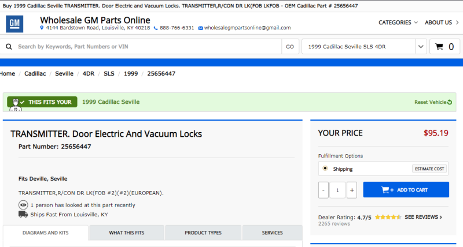
Task: Click the 2265 reviews text
Action: coord(334,224)
